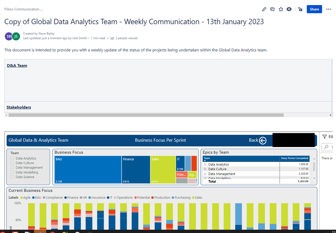Open Josh Smith profile link
336x233 pixels.
click(x=79, y=38)
